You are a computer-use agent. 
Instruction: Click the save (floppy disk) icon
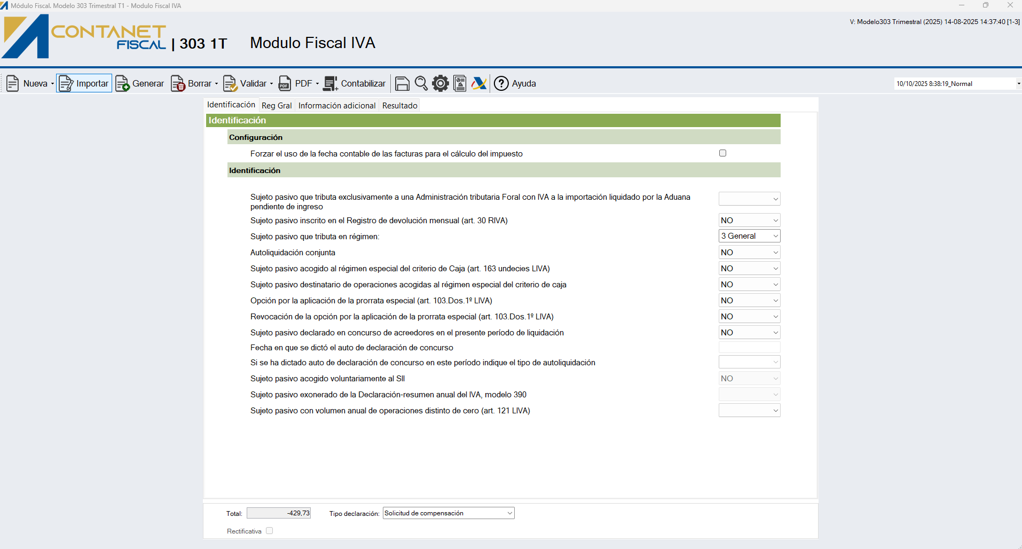click(402, 84)
